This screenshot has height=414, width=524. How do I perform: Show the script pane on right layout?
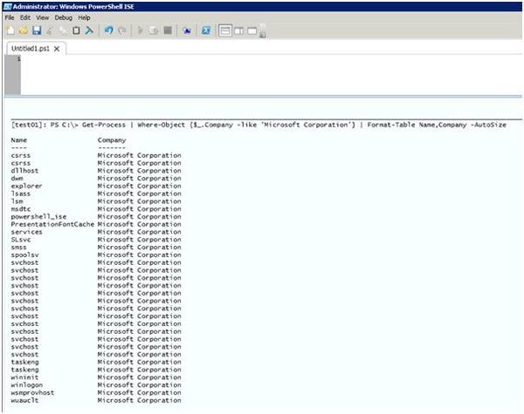238,31
